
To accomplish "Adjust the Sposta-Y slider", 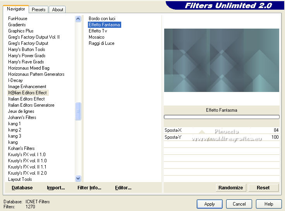I will 221,137.
